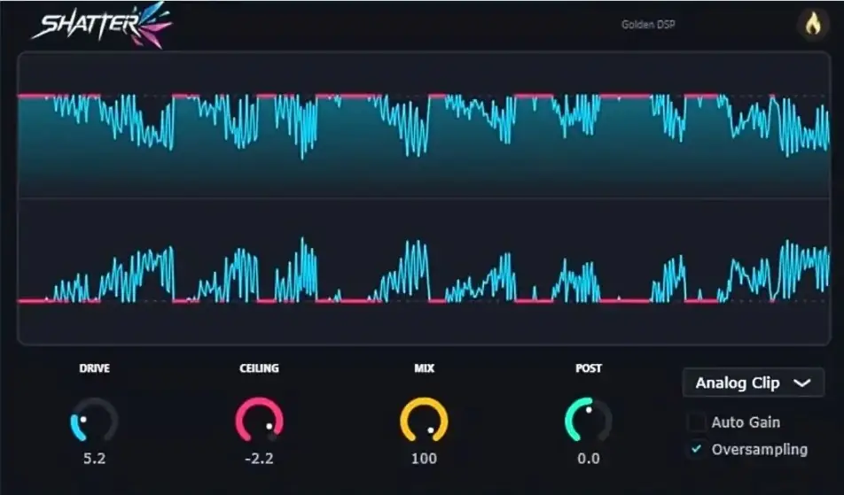This screenshot has height=495, width=844.
Task: Click the flame icon in top corner
Action: tap(813, 24)
